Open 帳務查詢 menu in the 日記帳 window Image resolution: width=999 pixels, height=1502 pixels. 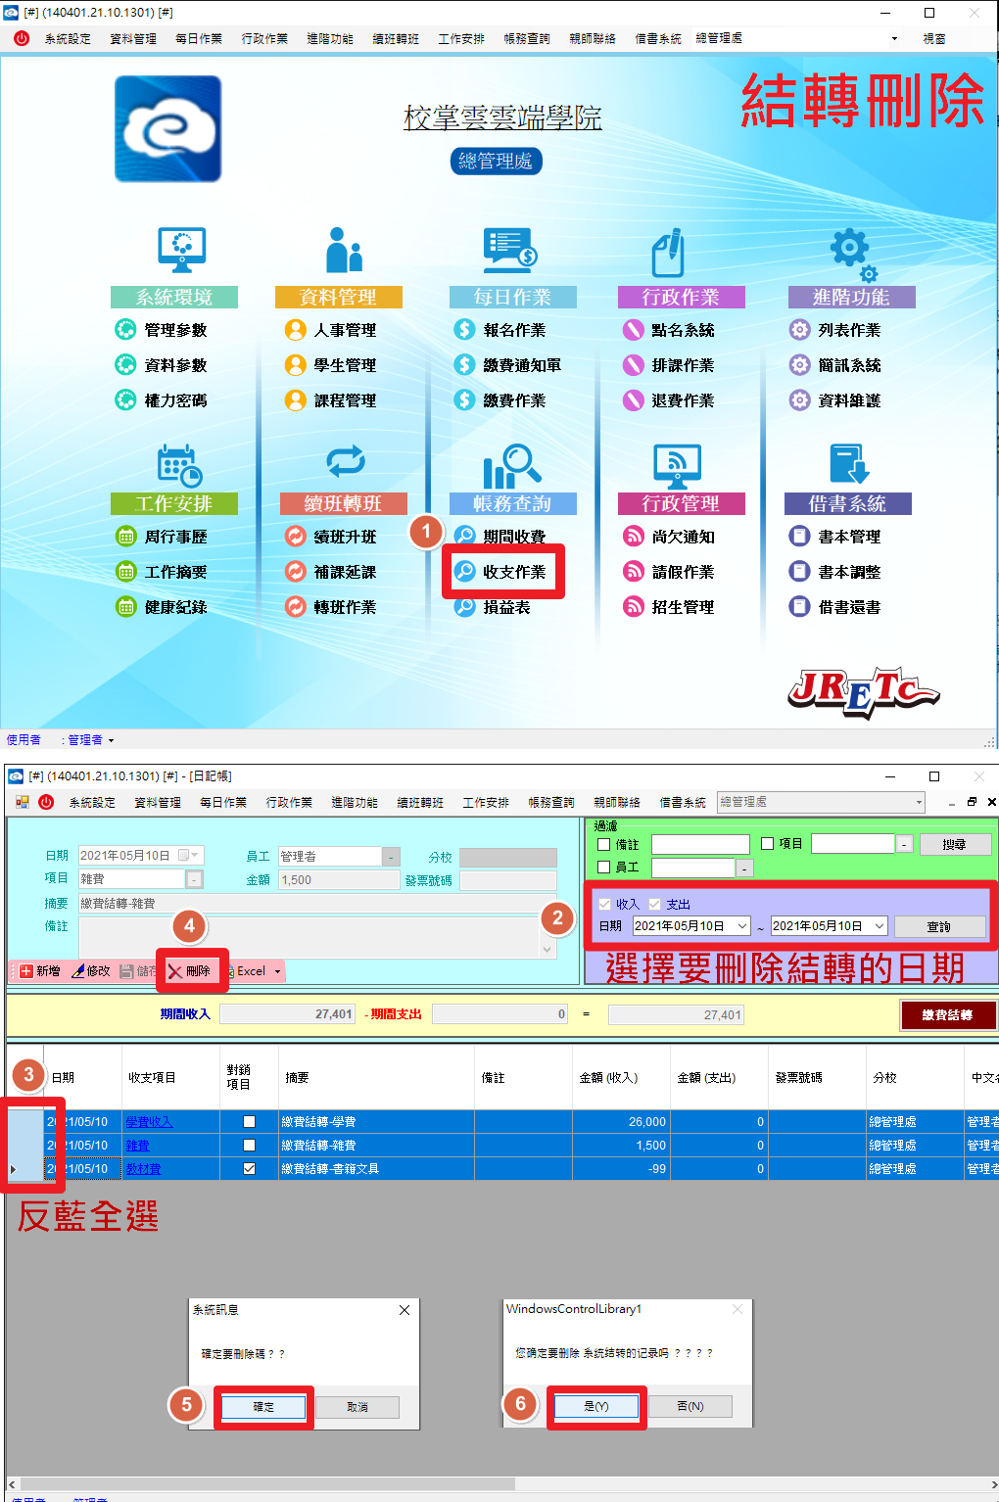pos(550,802)
